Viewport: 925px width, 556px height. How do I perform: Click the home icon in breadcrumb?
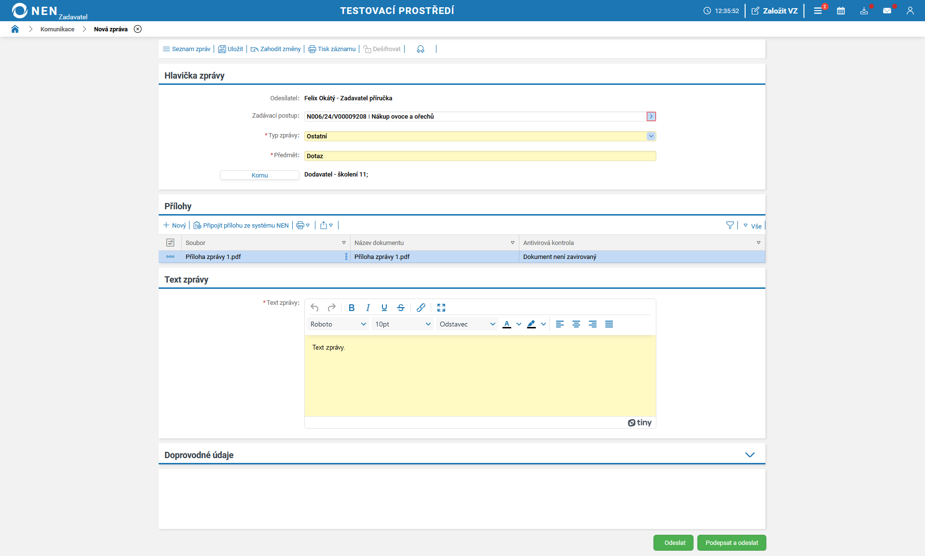point(15,29)
